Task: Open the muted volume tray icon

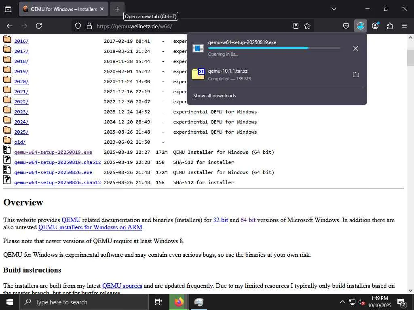Action: click(x=361, y=302)
